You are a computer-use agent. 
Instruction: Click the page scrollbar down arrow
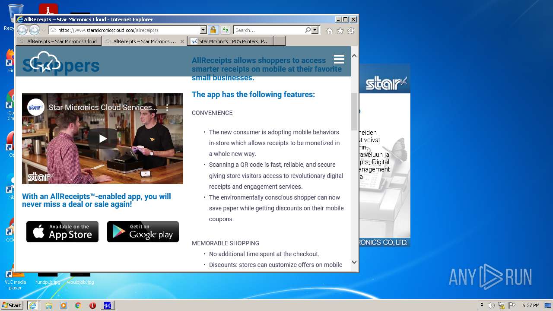point(354,262)
